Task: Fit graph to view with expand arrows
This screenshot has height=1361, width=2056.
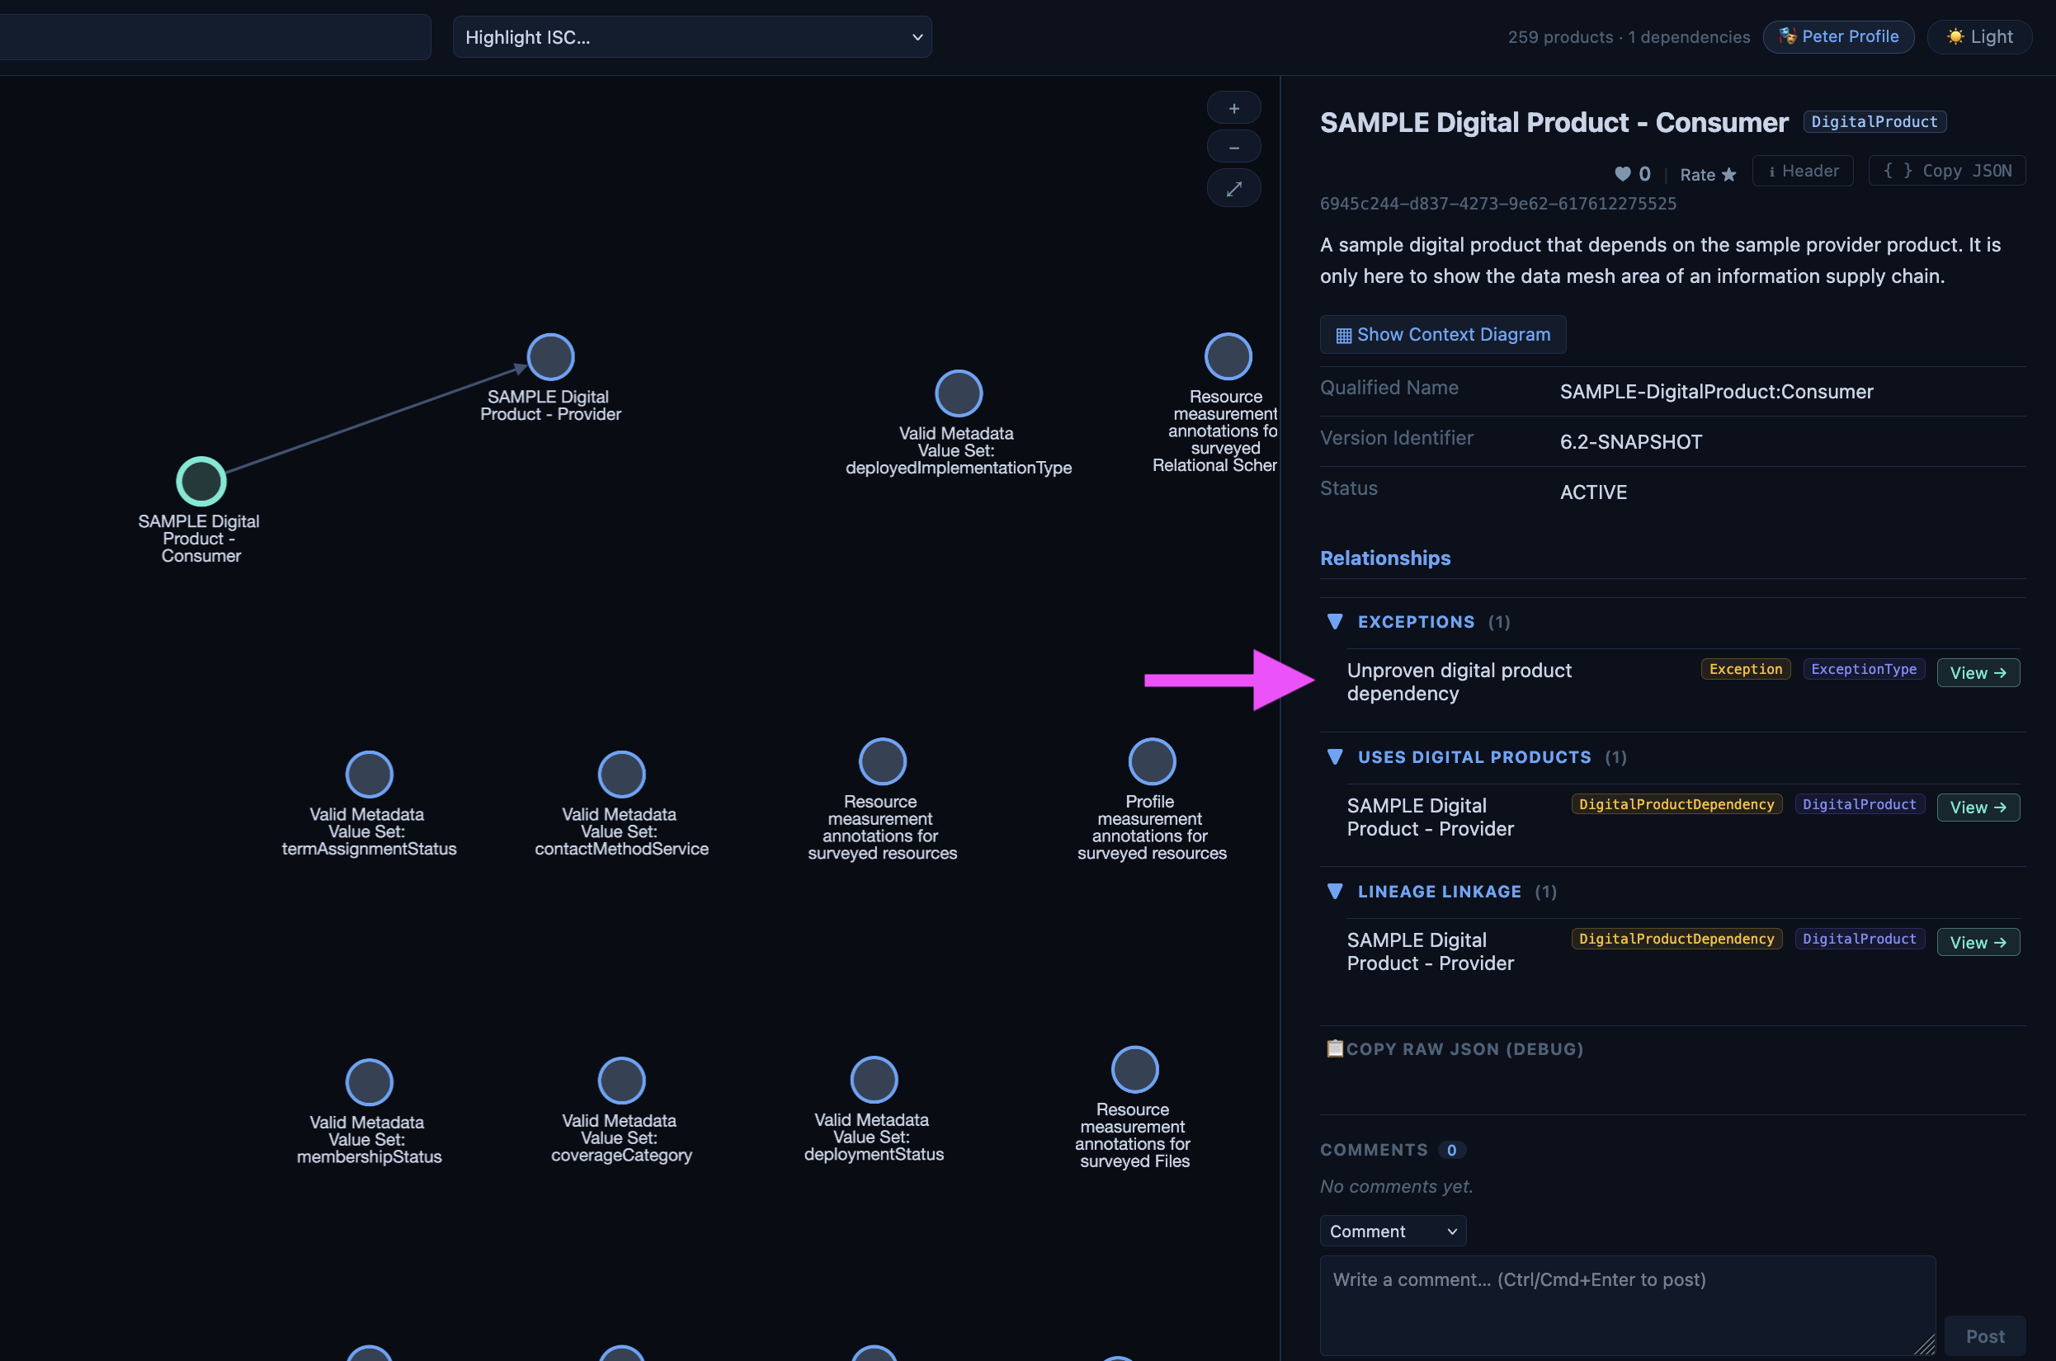Action: [x=1233, y=188]
